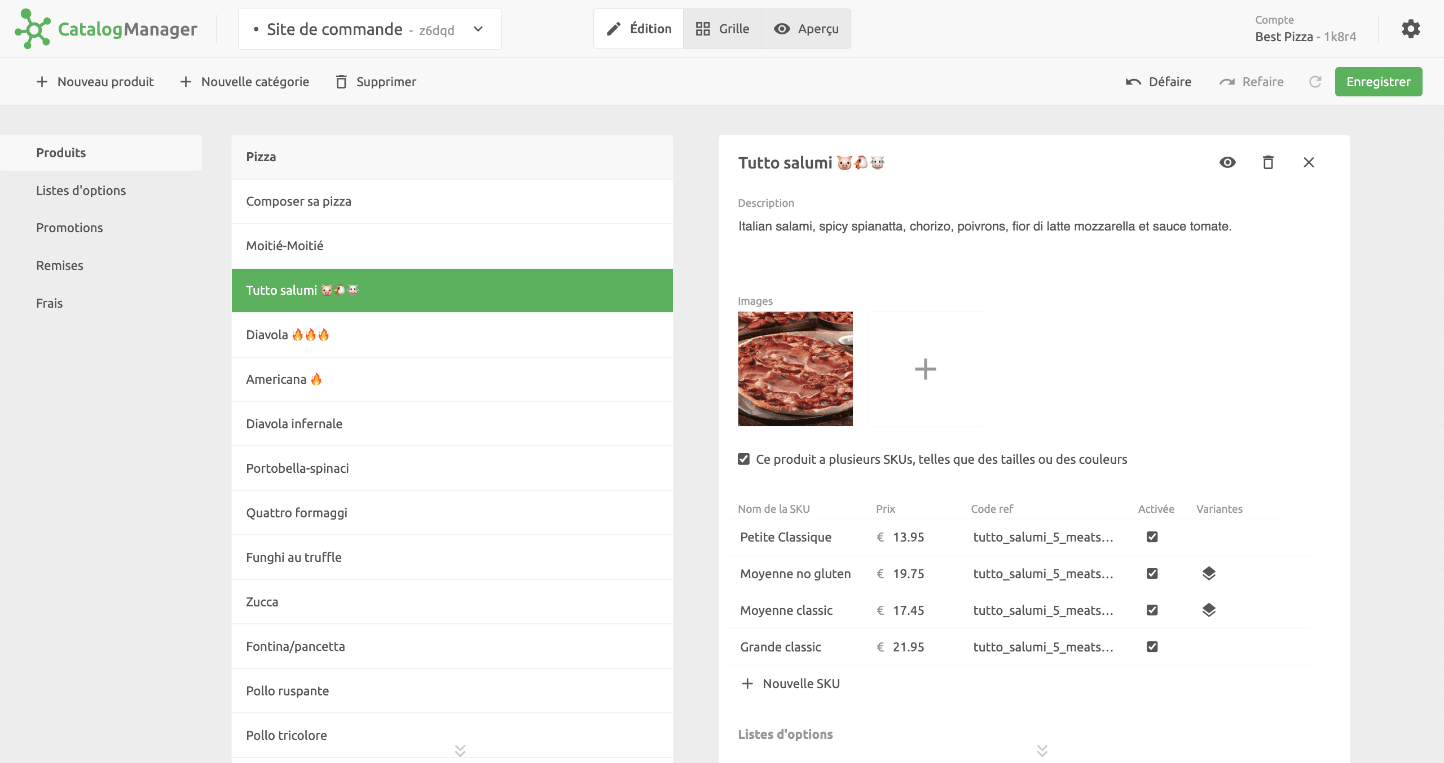Open the settings gear
Image resolution: width=1444 pixels, height=763 pixels.
pos(1411,28)
